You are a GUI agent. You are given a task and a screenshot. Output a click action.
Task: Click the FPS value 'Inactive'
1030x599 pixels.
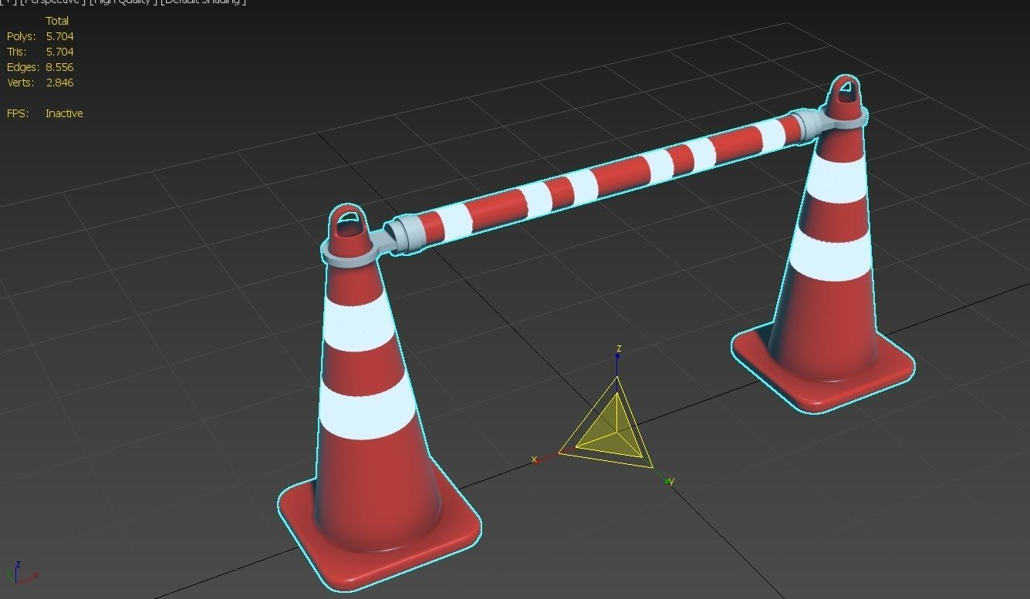point(64,113)
